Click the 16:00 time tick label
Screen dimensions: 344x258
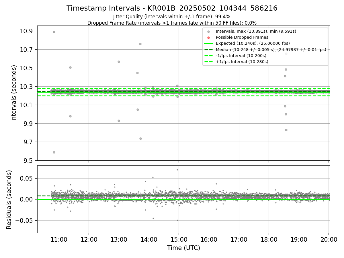209,240
